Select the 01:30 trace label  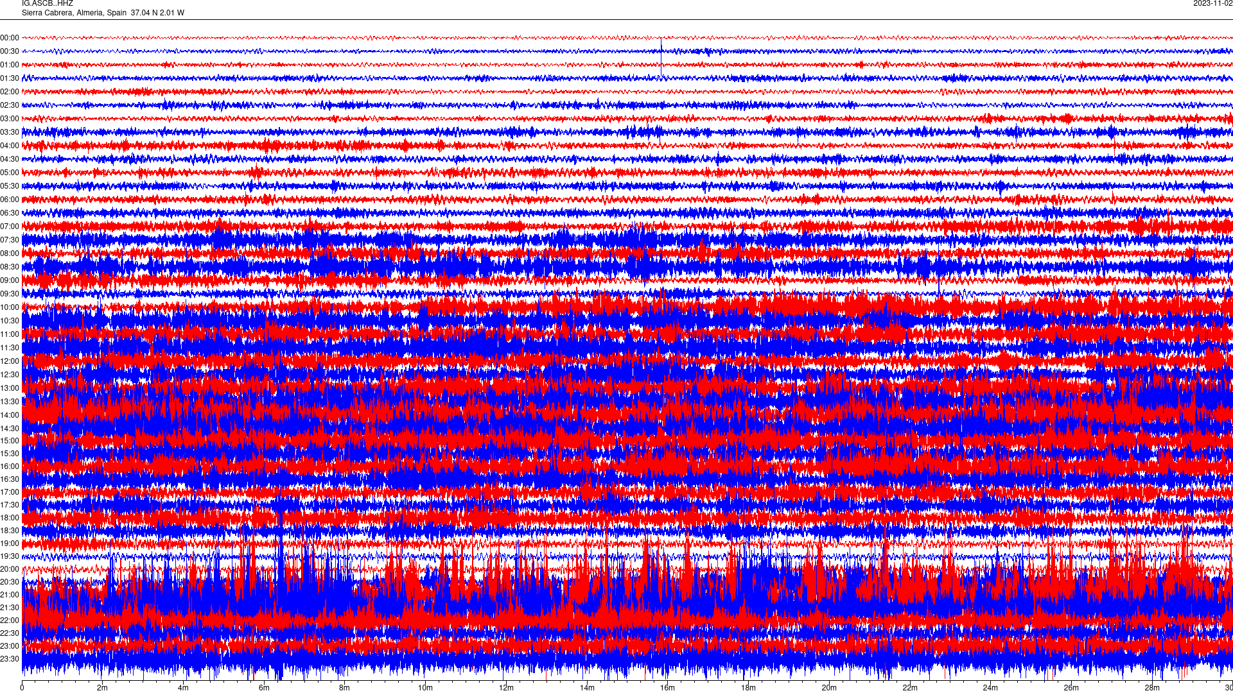[10, 78]
